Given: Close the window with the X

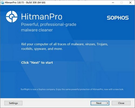Looking at the screenshot, I should click(130, 2).
